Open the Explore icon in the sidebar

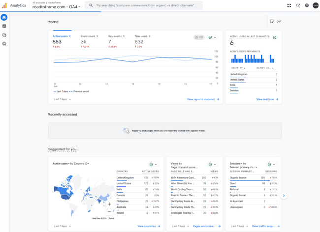coord(4,35)
